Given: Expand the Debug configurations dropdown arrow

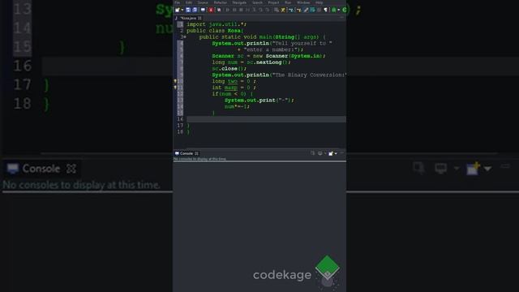Looking at the screenshot, I should (339, 10).
